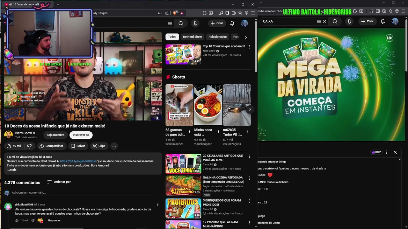The image size is (408, 229).
Task: Select the Relacionados filter chip
Action: (218, 37)
